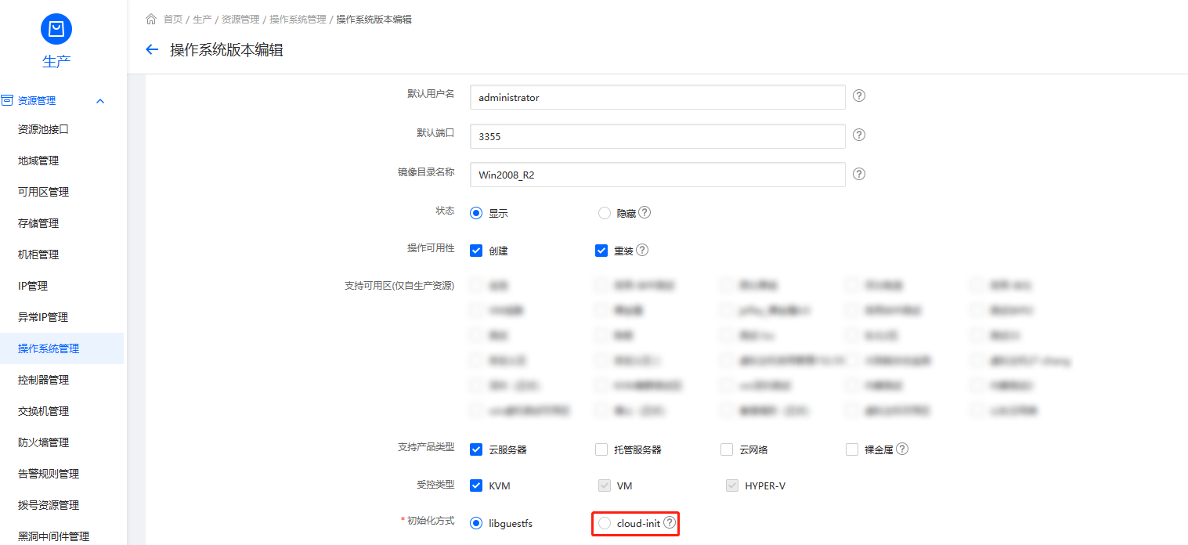Select the cloud-init radio button

point(605,523)
